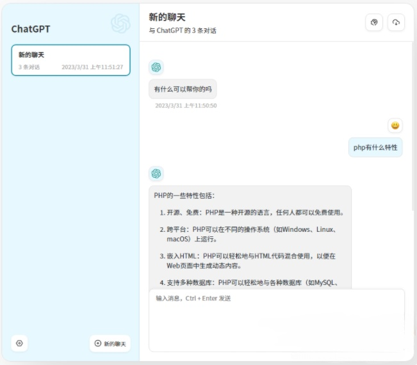Start a new chat with 新的聊天 button
Screen dimensions: 417x365
pyautogui.click(x=110, y=343)
